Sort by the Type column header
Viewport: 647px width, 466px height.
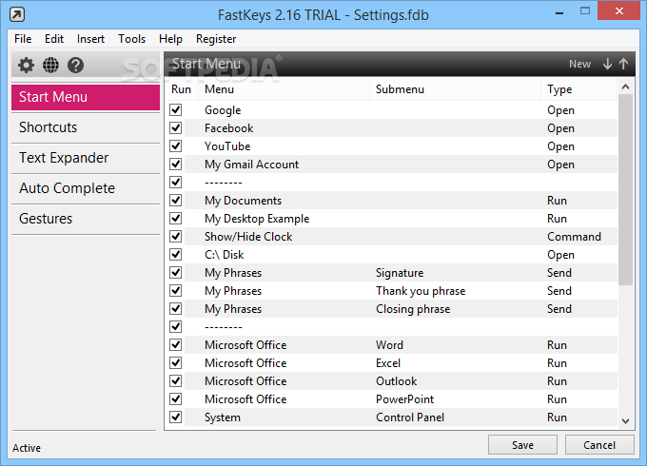point(578,89)
